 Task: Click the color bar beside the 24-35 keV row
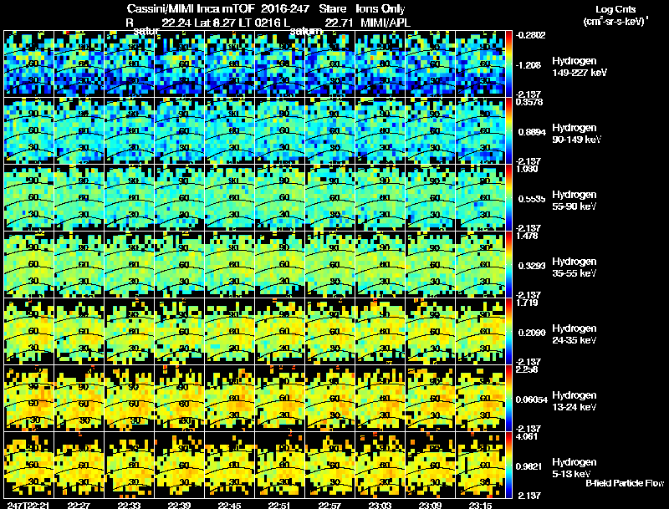point(508,331)
